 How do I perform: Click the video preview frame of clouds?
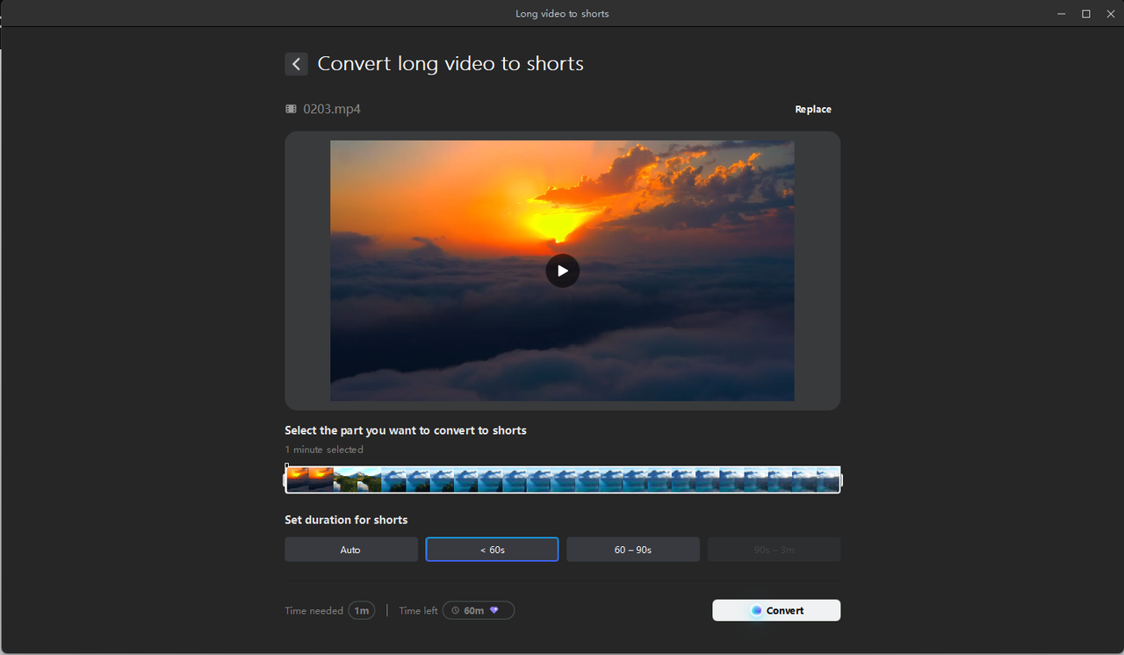coord(562,270)
